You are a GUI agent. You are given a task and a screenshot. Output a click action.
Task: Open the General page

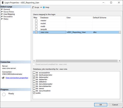pyautogui.click(x=7, y=9)
